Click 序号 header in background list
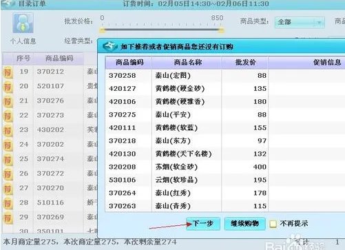This screenshot has width=345, height=250. (23, 59)
